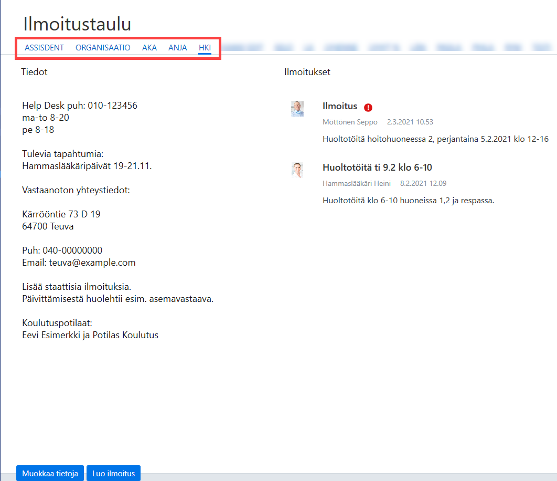Click the 'Puh: 040-00000000' line
The image size is (557, 481).
pyautogui.click(x=62, y=250)
